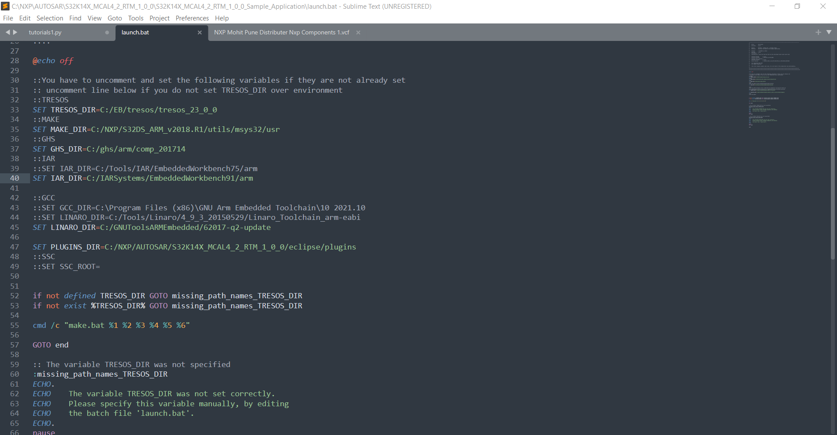Open the Preferences menu
Screen dimensions: 837x435
coord(192,18)
